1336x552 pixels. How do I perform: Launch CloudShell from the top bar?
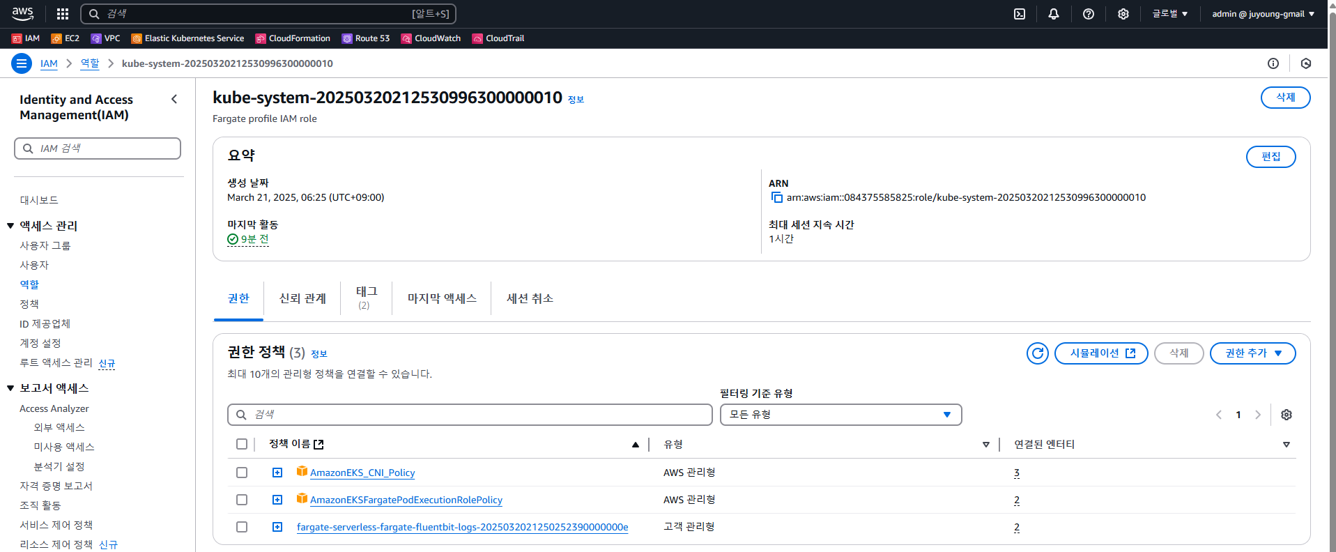coord(1020,14)
